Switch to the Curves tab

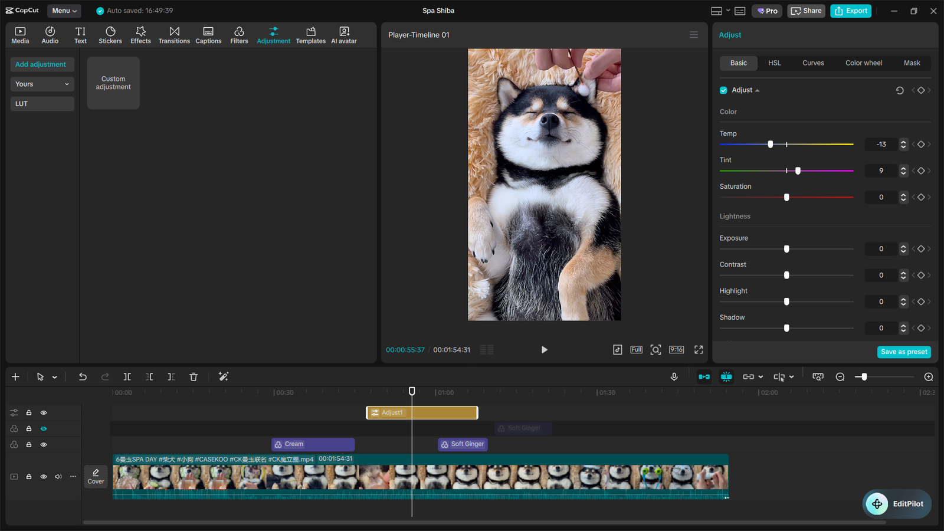point(813,63)
